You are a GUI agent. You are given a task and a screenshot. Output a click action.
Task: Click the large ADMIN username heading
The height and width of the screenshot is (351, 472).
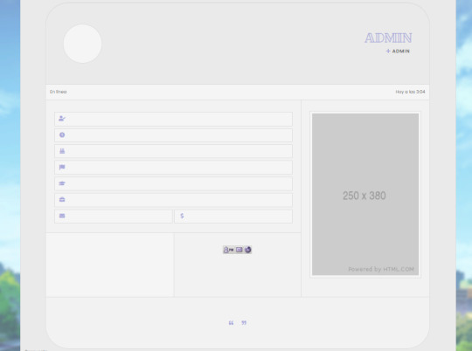[388, 38]
